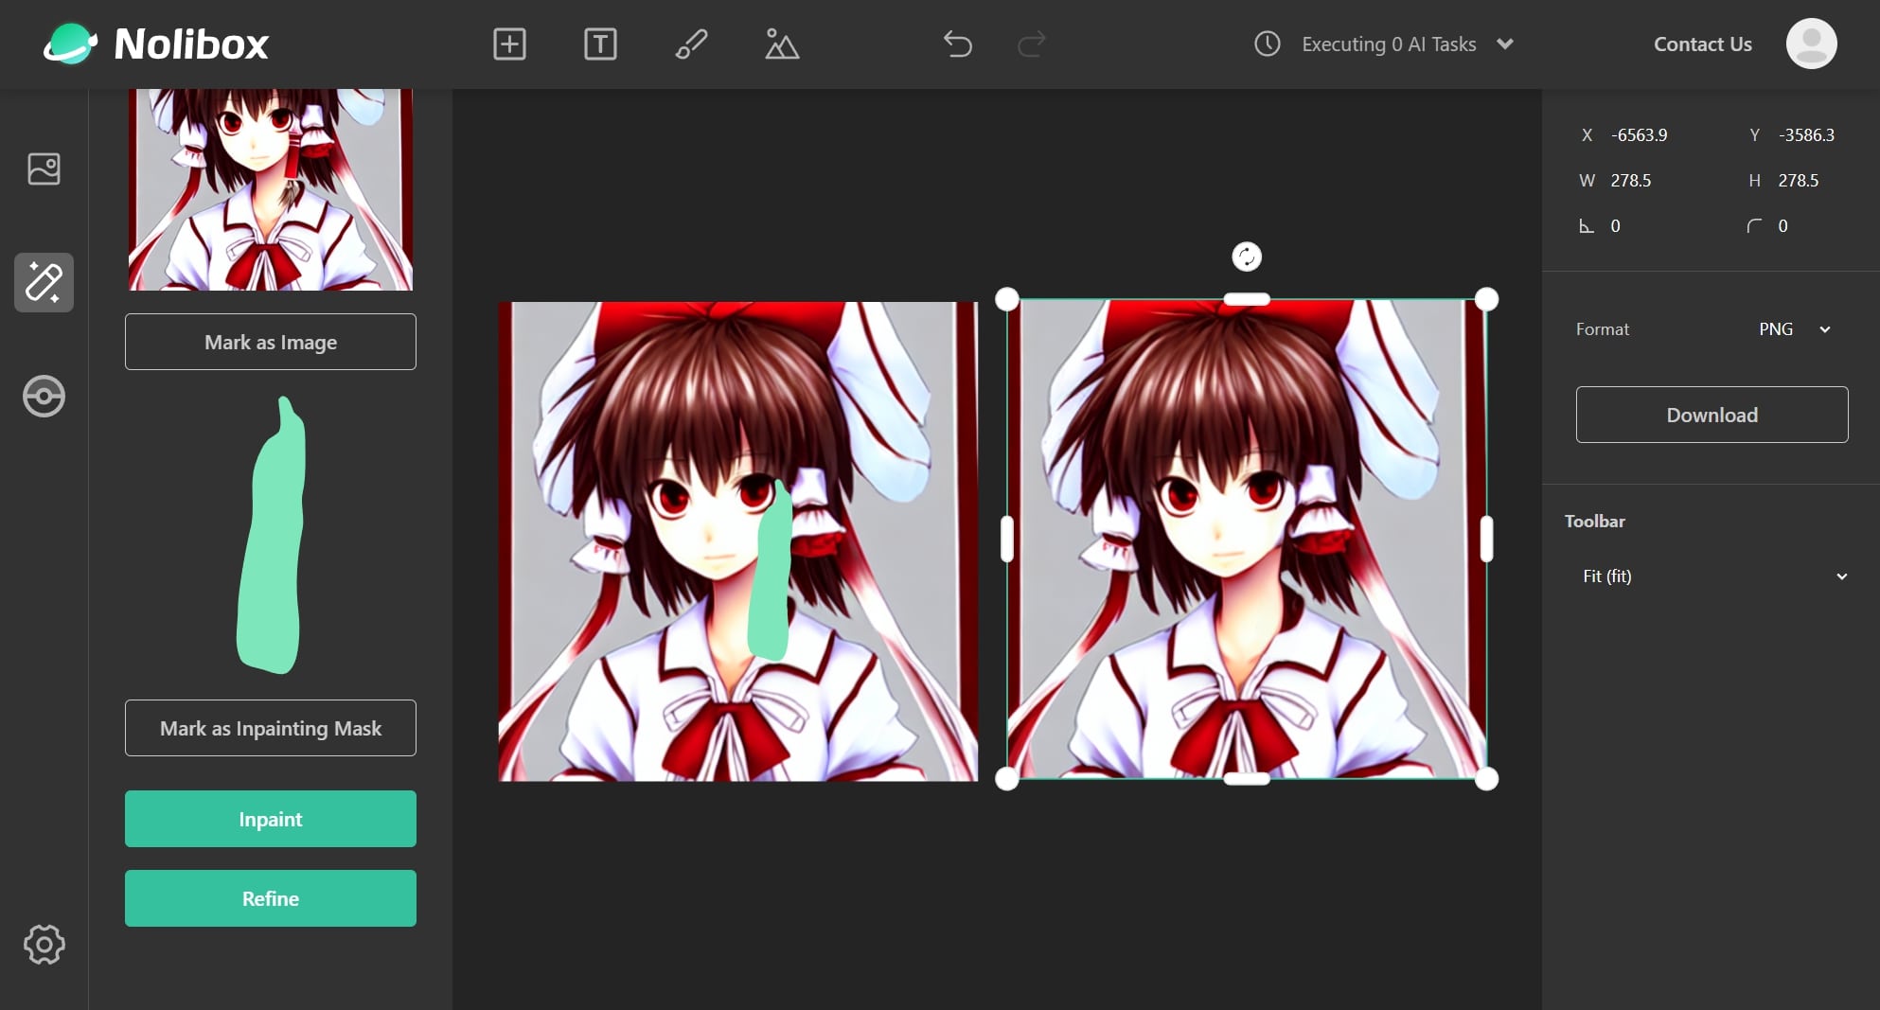Screen dimensions: 1880x1010
Task: Edit the corner radius field
Action: tap(1782, 226)
